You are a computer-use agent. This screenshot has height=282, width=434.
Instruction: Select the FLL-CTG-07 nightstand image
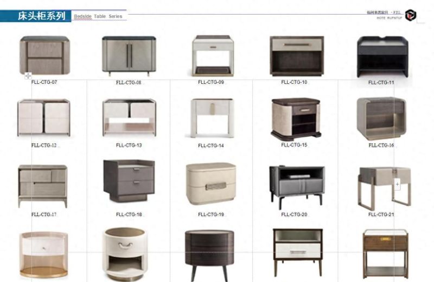click(x=44, y=55)
